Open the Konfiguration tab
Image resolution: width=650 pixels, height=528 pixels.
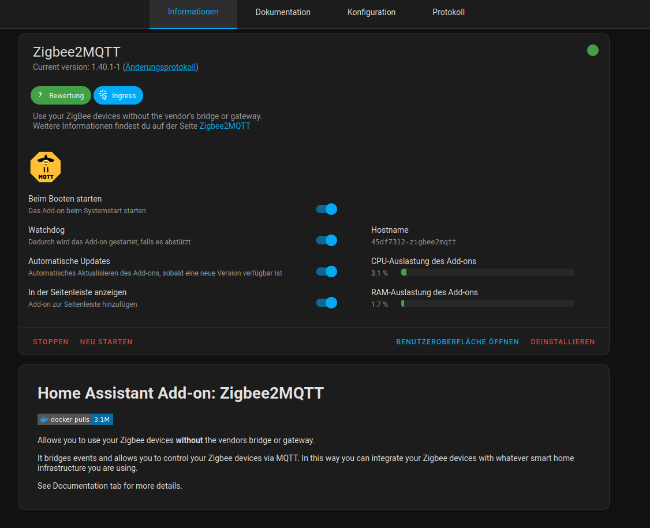click(x=371, y=12)
